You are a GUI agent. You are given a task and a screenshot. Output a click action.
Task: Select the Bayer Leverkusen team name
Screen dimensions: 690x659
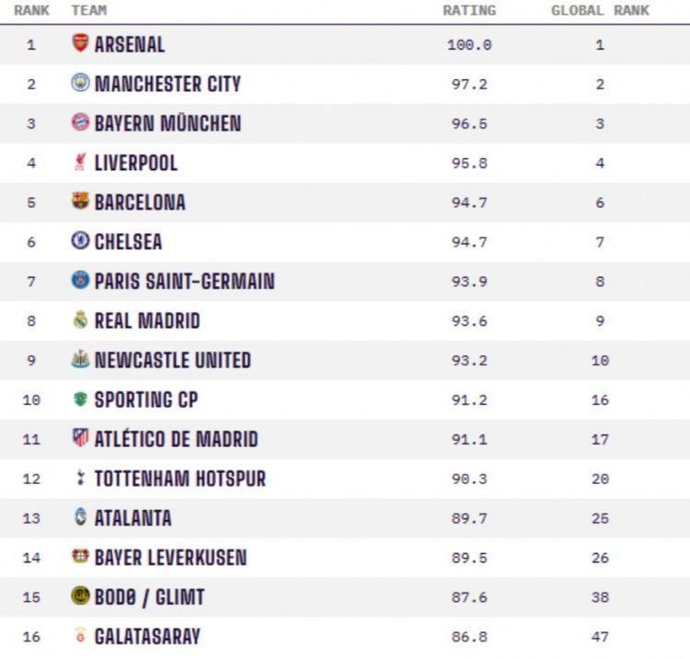pyautogui.click(x=170, y=558)
